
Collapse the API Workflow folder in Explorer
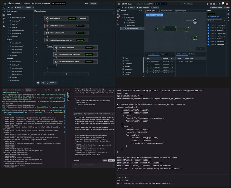click(x=122, y=17)
